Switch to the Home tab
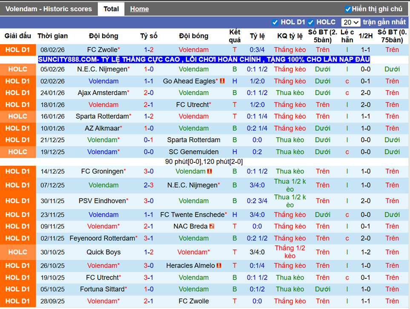The height and width of the screenshot is (309, 410). [x=139, y=9]
